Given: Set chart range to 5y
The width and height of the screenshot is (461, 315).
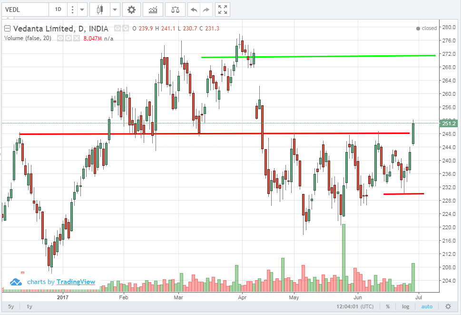Looking at the screenshot, I should tap(11, 306).
